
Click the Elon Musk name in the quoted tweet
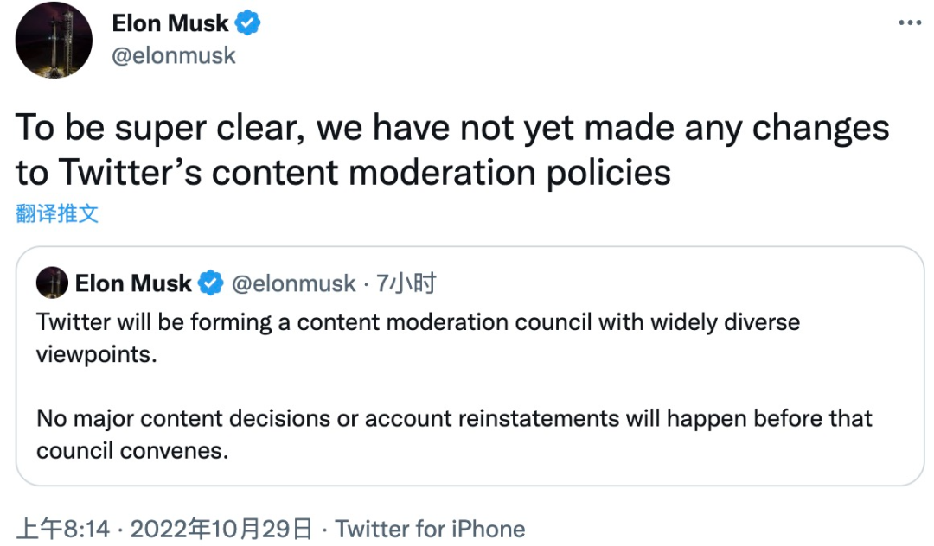(x=133, y=283)
